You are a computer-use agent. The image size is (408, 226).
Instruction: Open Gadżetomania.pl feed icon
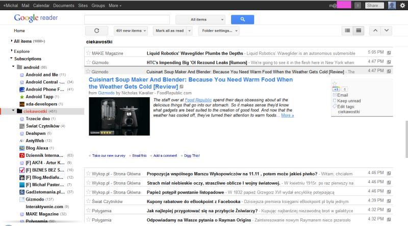coord(22,192)
